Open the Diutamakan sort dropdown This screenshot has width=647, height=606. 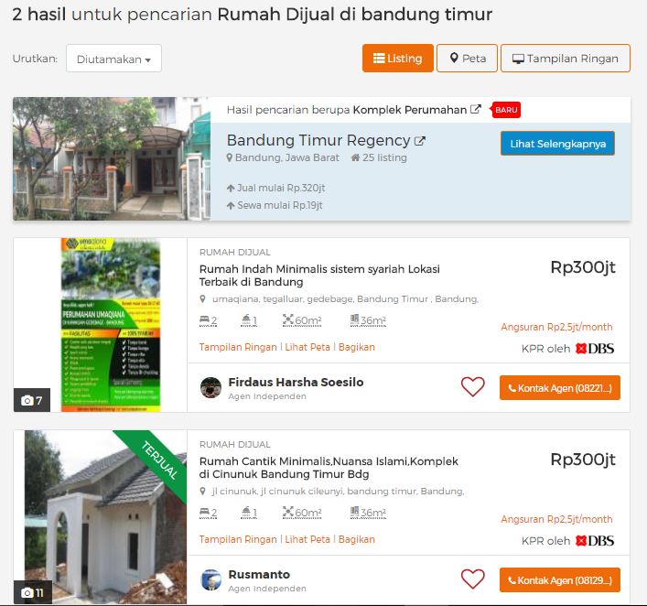(x=113, y=59)
